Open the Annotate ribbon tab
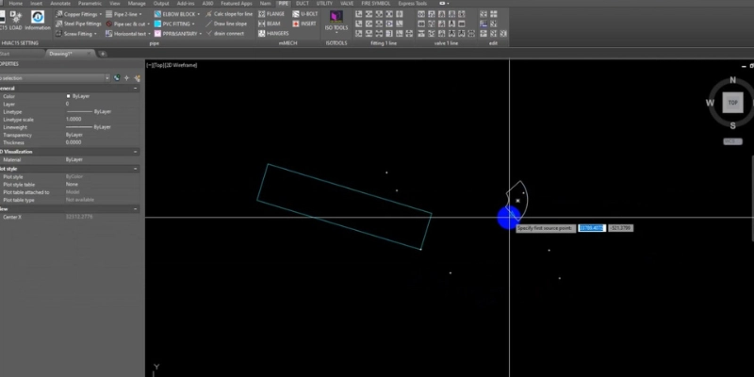The image size is (754, 377). pyautogui.click(x=60, y=4)
